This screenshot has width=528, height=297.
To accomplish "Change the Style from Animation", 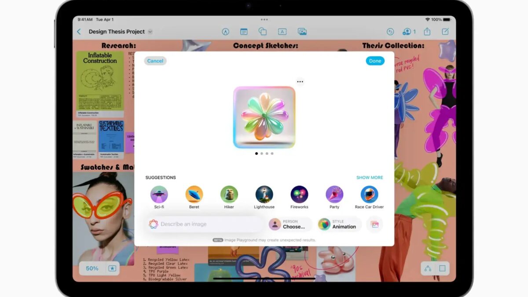I will pos(339,224).
